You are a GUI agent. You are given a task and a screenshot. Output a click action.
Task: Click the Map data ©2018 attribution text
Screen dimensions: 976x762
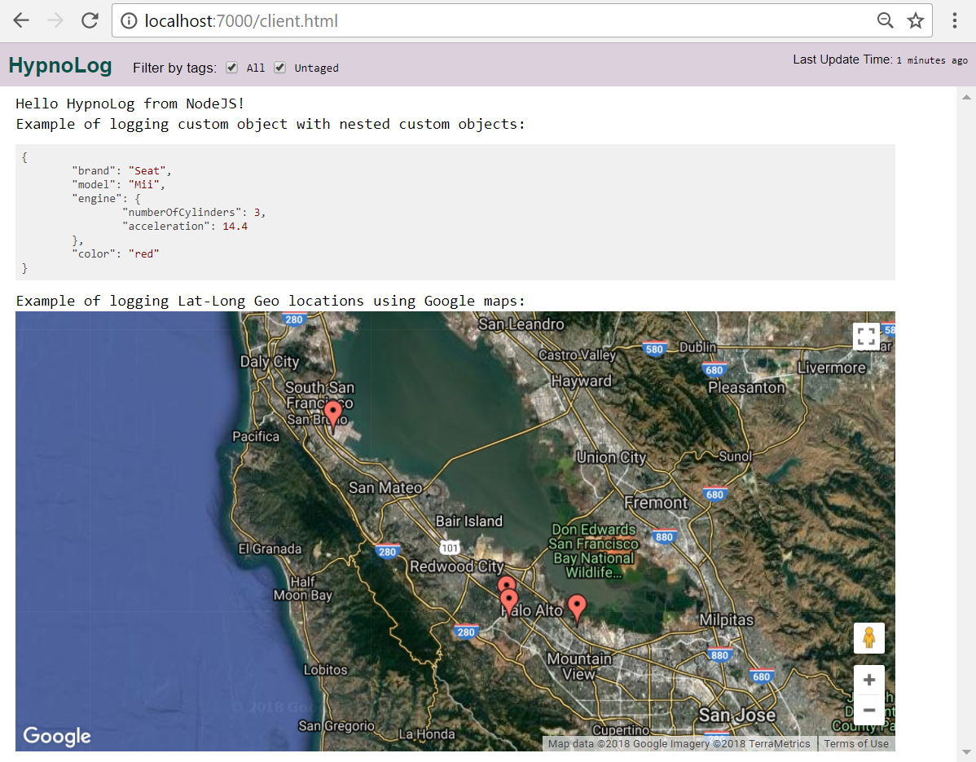pyautogui.click(x=679, y=743)
